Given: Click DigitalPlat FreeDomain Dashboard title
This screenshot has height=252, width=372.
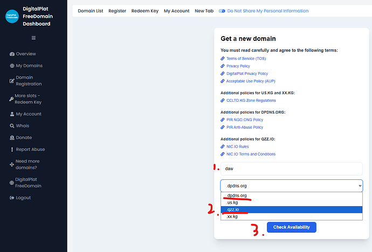Looking at the screenshot, I should [38, 16].
